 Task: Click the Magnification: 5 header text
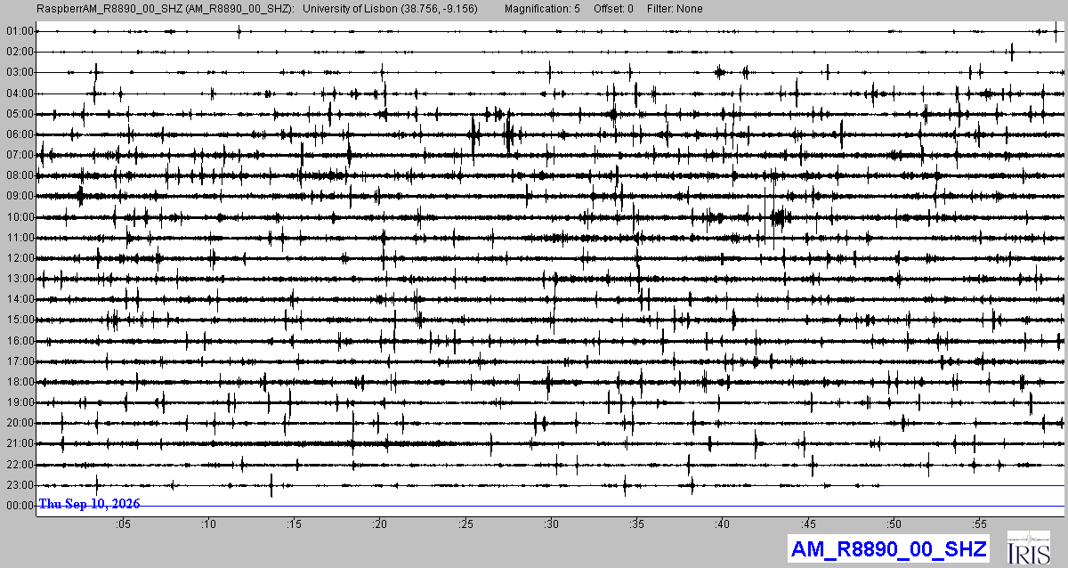click(542, 9)
